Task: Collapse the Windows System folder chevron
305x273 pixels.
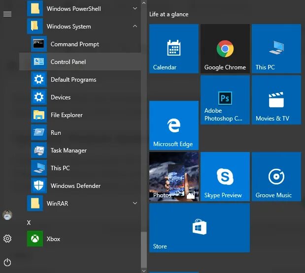Action: click(x=135, y=26)
